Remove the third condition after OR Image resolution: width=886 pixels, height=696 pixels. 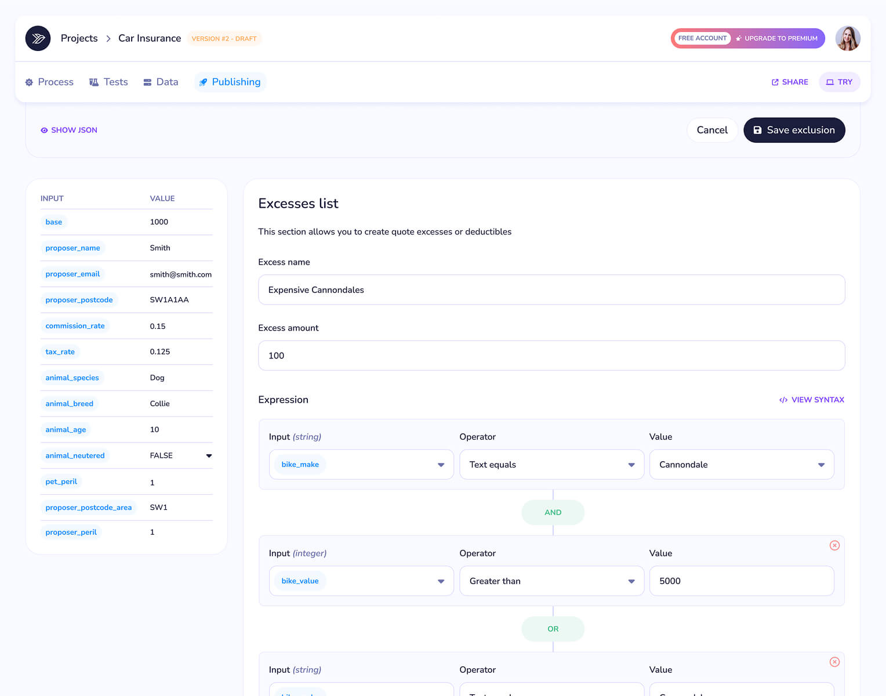point(834,662)
